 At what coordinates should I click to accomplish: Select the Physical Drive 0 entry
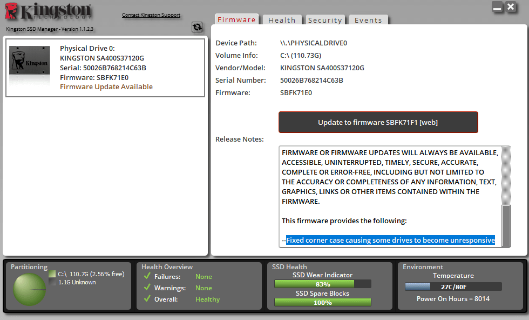105,68
